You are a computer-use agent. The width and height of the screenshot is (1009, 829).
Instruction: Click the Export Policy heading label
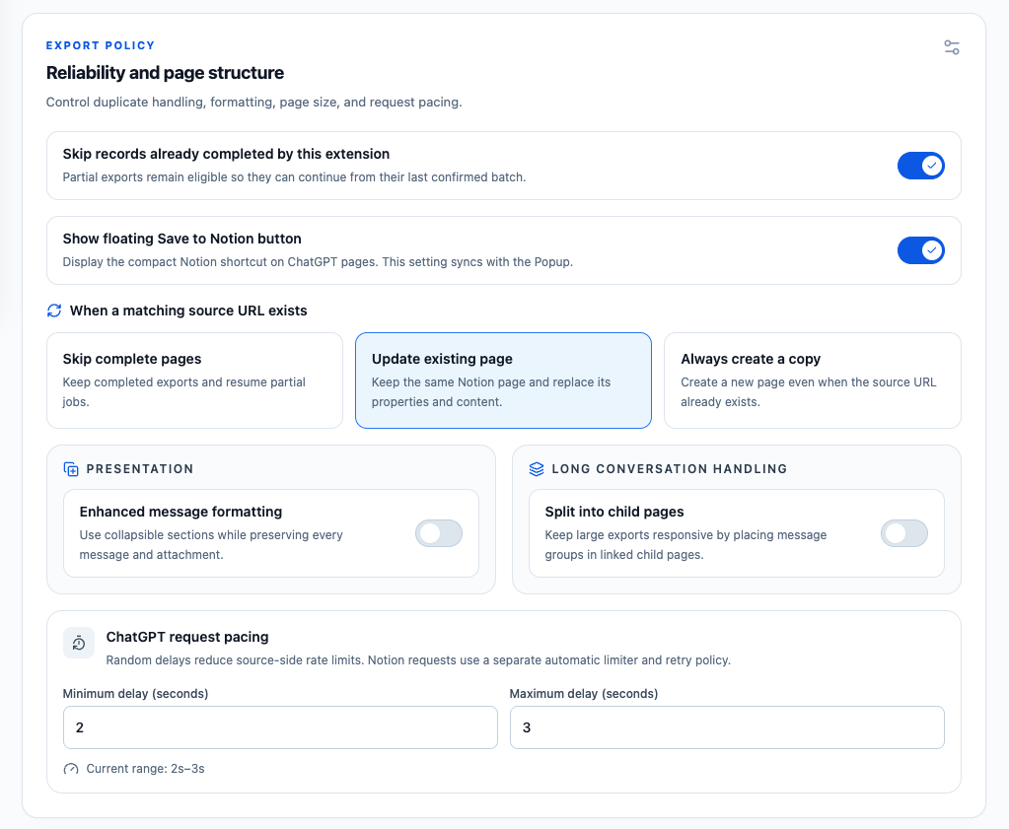[101, 45]
